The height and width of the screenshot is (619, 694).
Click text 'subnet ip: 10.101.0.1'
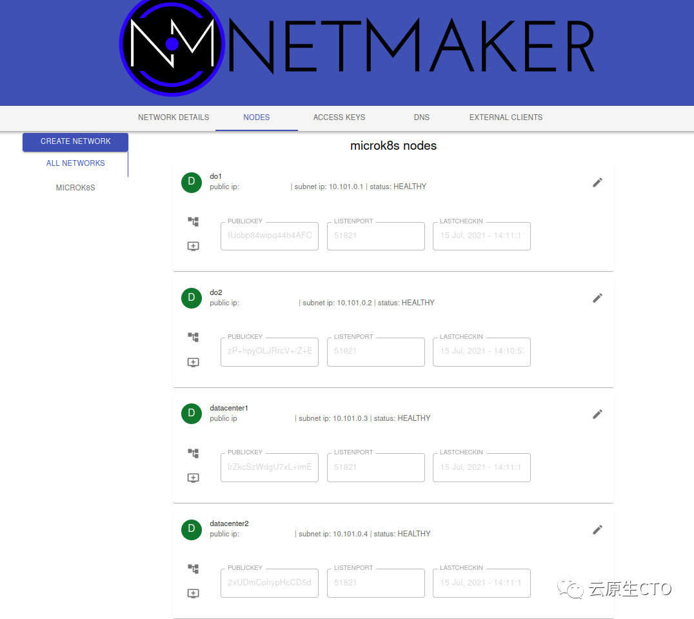coord(329,187)
